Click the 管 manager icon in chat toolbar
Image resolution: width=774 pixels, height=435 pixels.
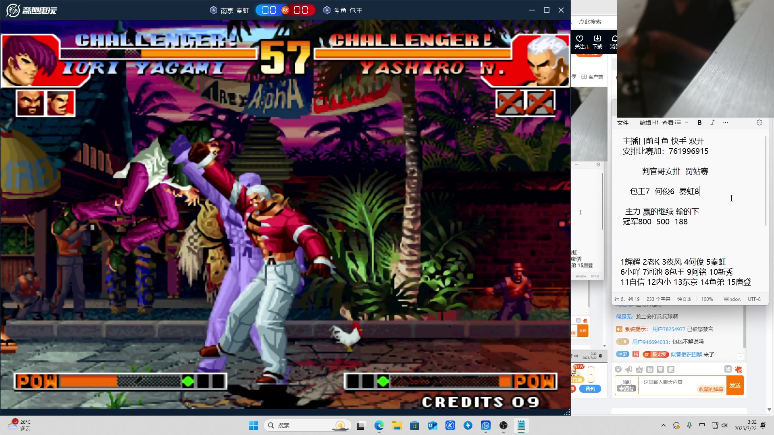pos(660,369)
